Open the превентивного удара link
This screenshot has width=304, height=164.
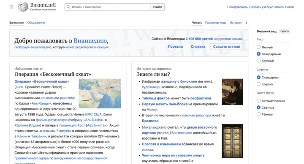[x=32, y=158]
